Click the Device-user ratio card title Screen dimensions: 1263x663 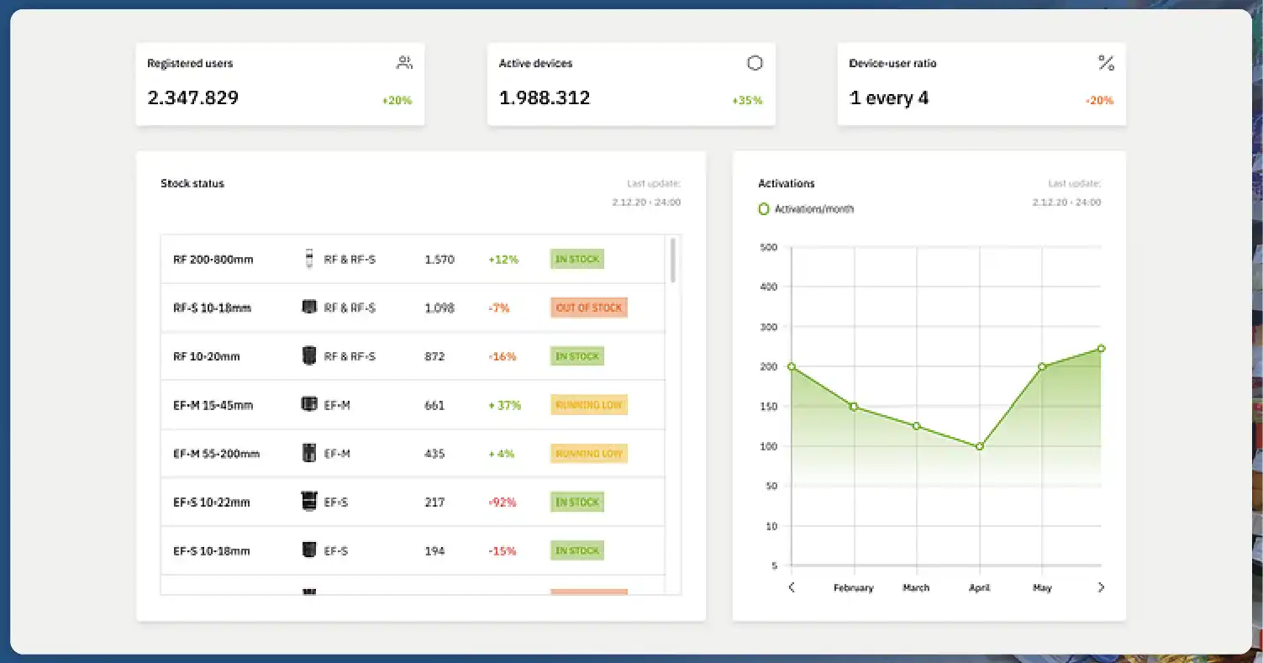pos(892,63)
